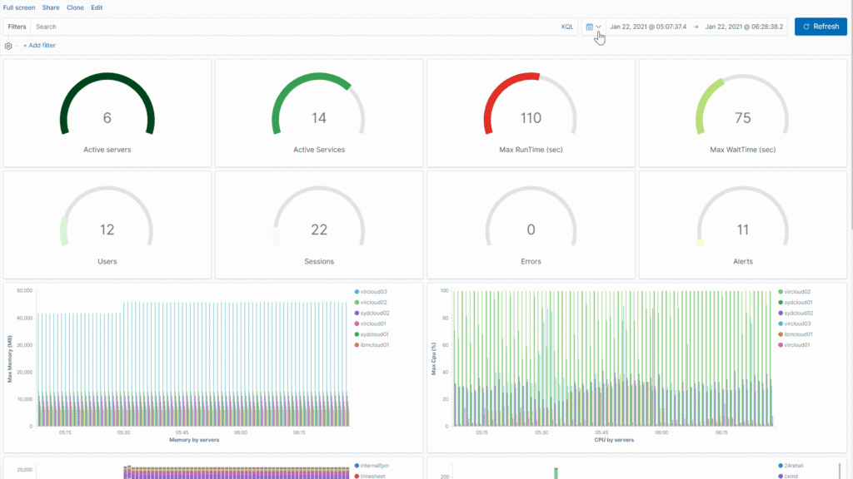Click the Active Services gauge showing 14

(319, 113)
